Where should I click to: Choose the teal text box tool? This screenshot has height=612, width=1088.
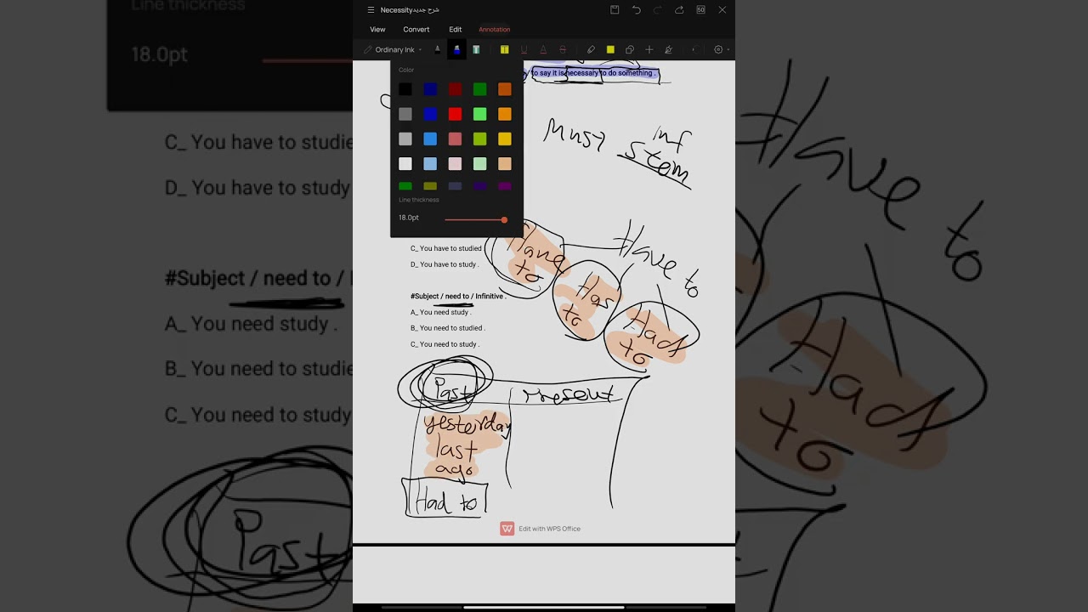pos(476,49)
